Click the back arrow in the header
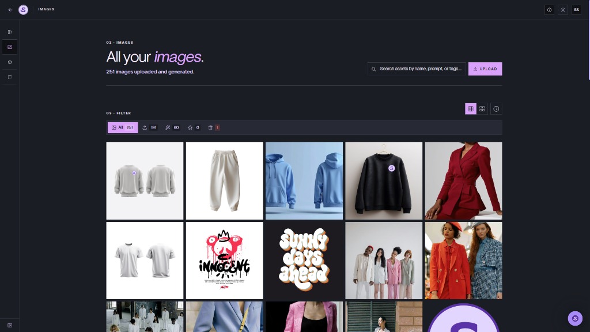 click(10, 10)
